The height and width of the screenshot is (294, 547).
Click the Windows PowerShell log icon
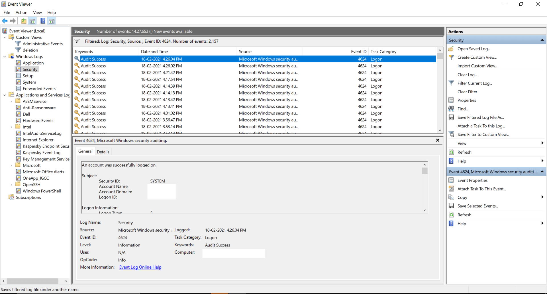pos(18,191)
